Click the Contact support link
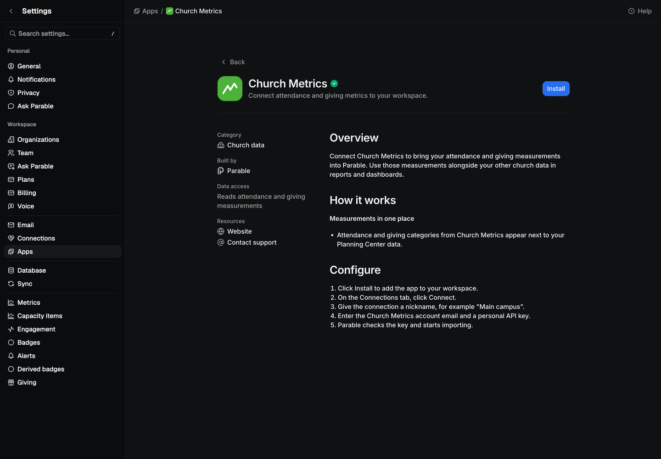Image resolution: width=661 pixels, height=459 pixels. coord(247,242)
